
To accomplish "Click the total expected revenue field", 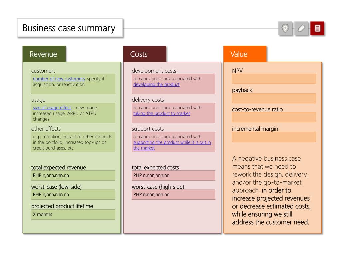I will point(73,175).
